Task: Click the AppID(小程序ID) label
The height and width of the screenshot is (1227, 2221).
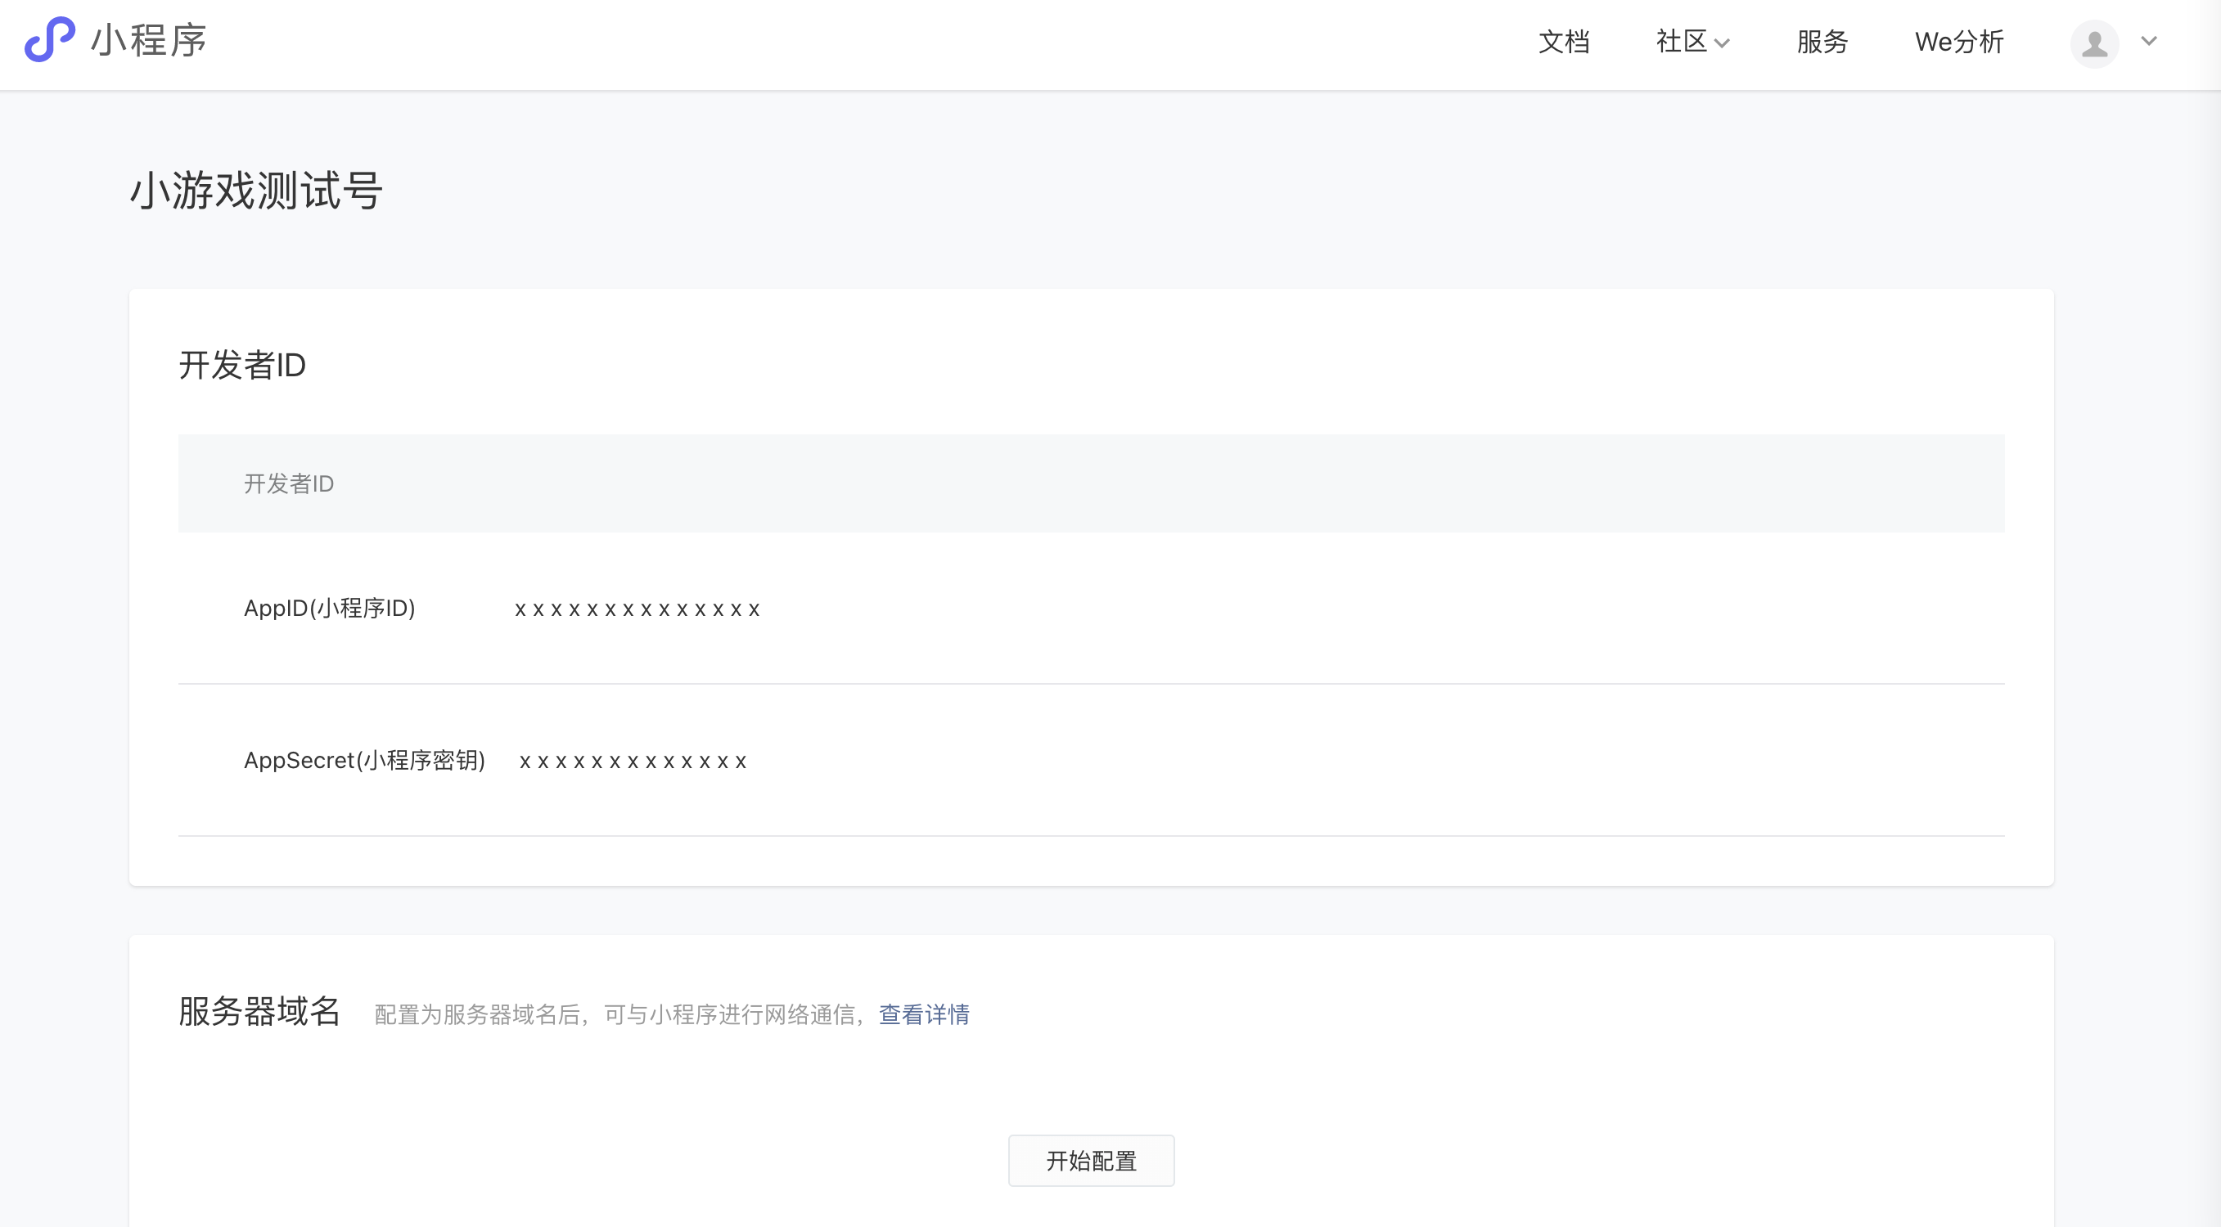Action: coord(329,609)
